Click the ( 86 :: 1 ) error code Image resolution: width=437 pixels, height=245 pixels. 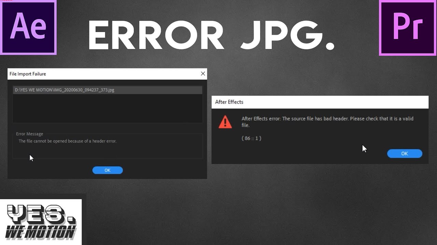tap(251, 138)
